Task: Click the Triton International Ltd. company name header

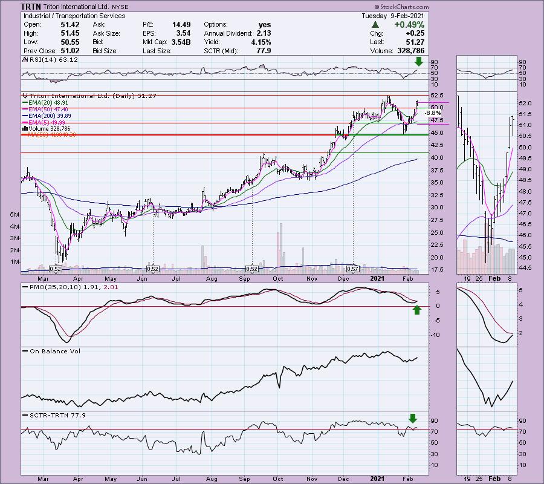Action: pyautogui.click(x=76, y=7)
